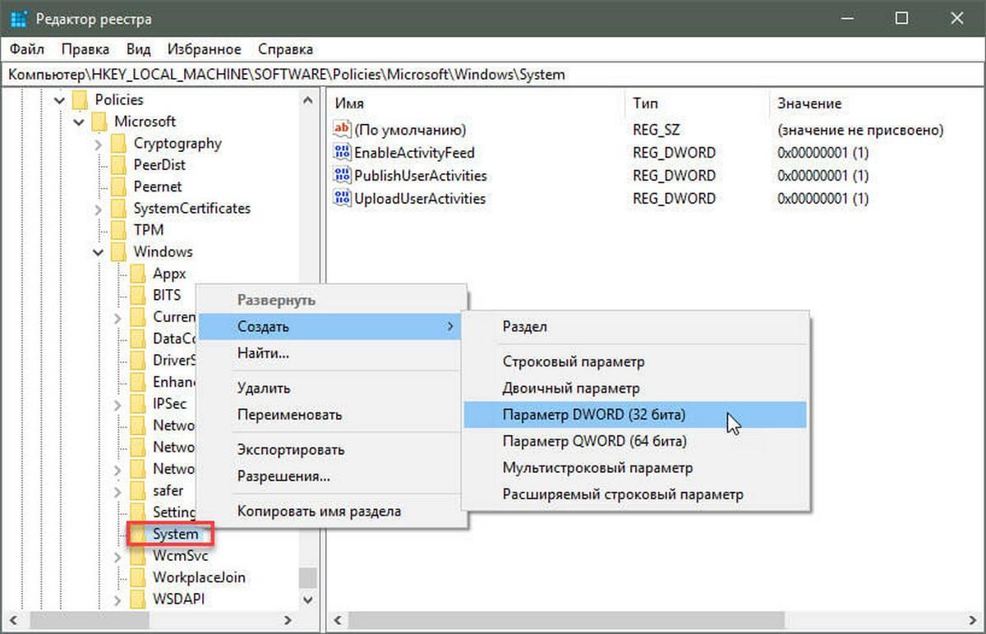This screenshot has width=986, height=634.
Task: Select the PublishUserActivities value name
Action: click(x=420, y=176)
